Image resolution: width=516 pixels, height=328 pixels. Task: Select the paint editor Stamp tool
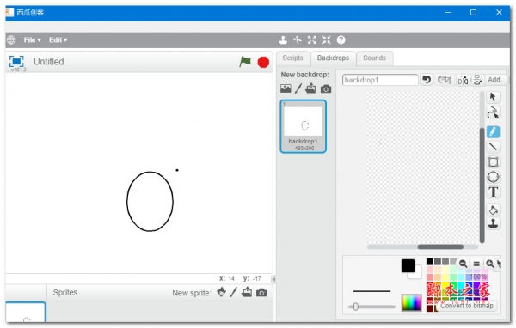click(x=493, y=223)
